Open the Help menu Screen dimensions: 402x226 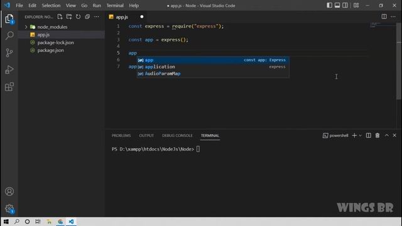click(134, 6)
